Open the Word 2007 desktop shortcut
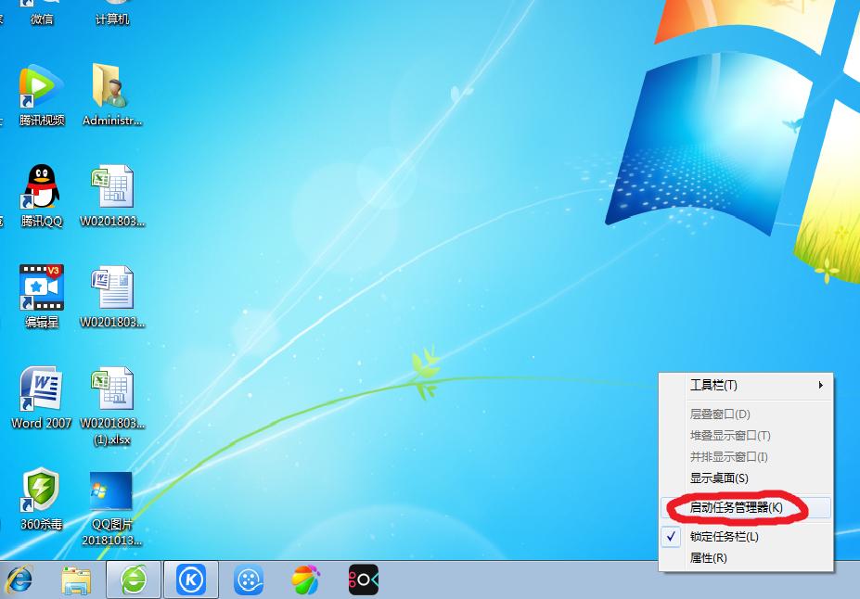Image resolution: width=860 pixels, height=599 pixels. 42,390
